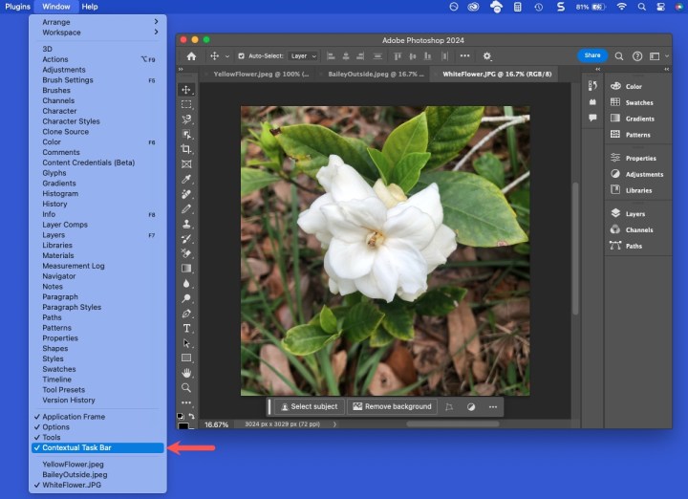Toggle Application Frame in Window menu
The width and height of the screenshot is (688, 499).
click(97, 417)
